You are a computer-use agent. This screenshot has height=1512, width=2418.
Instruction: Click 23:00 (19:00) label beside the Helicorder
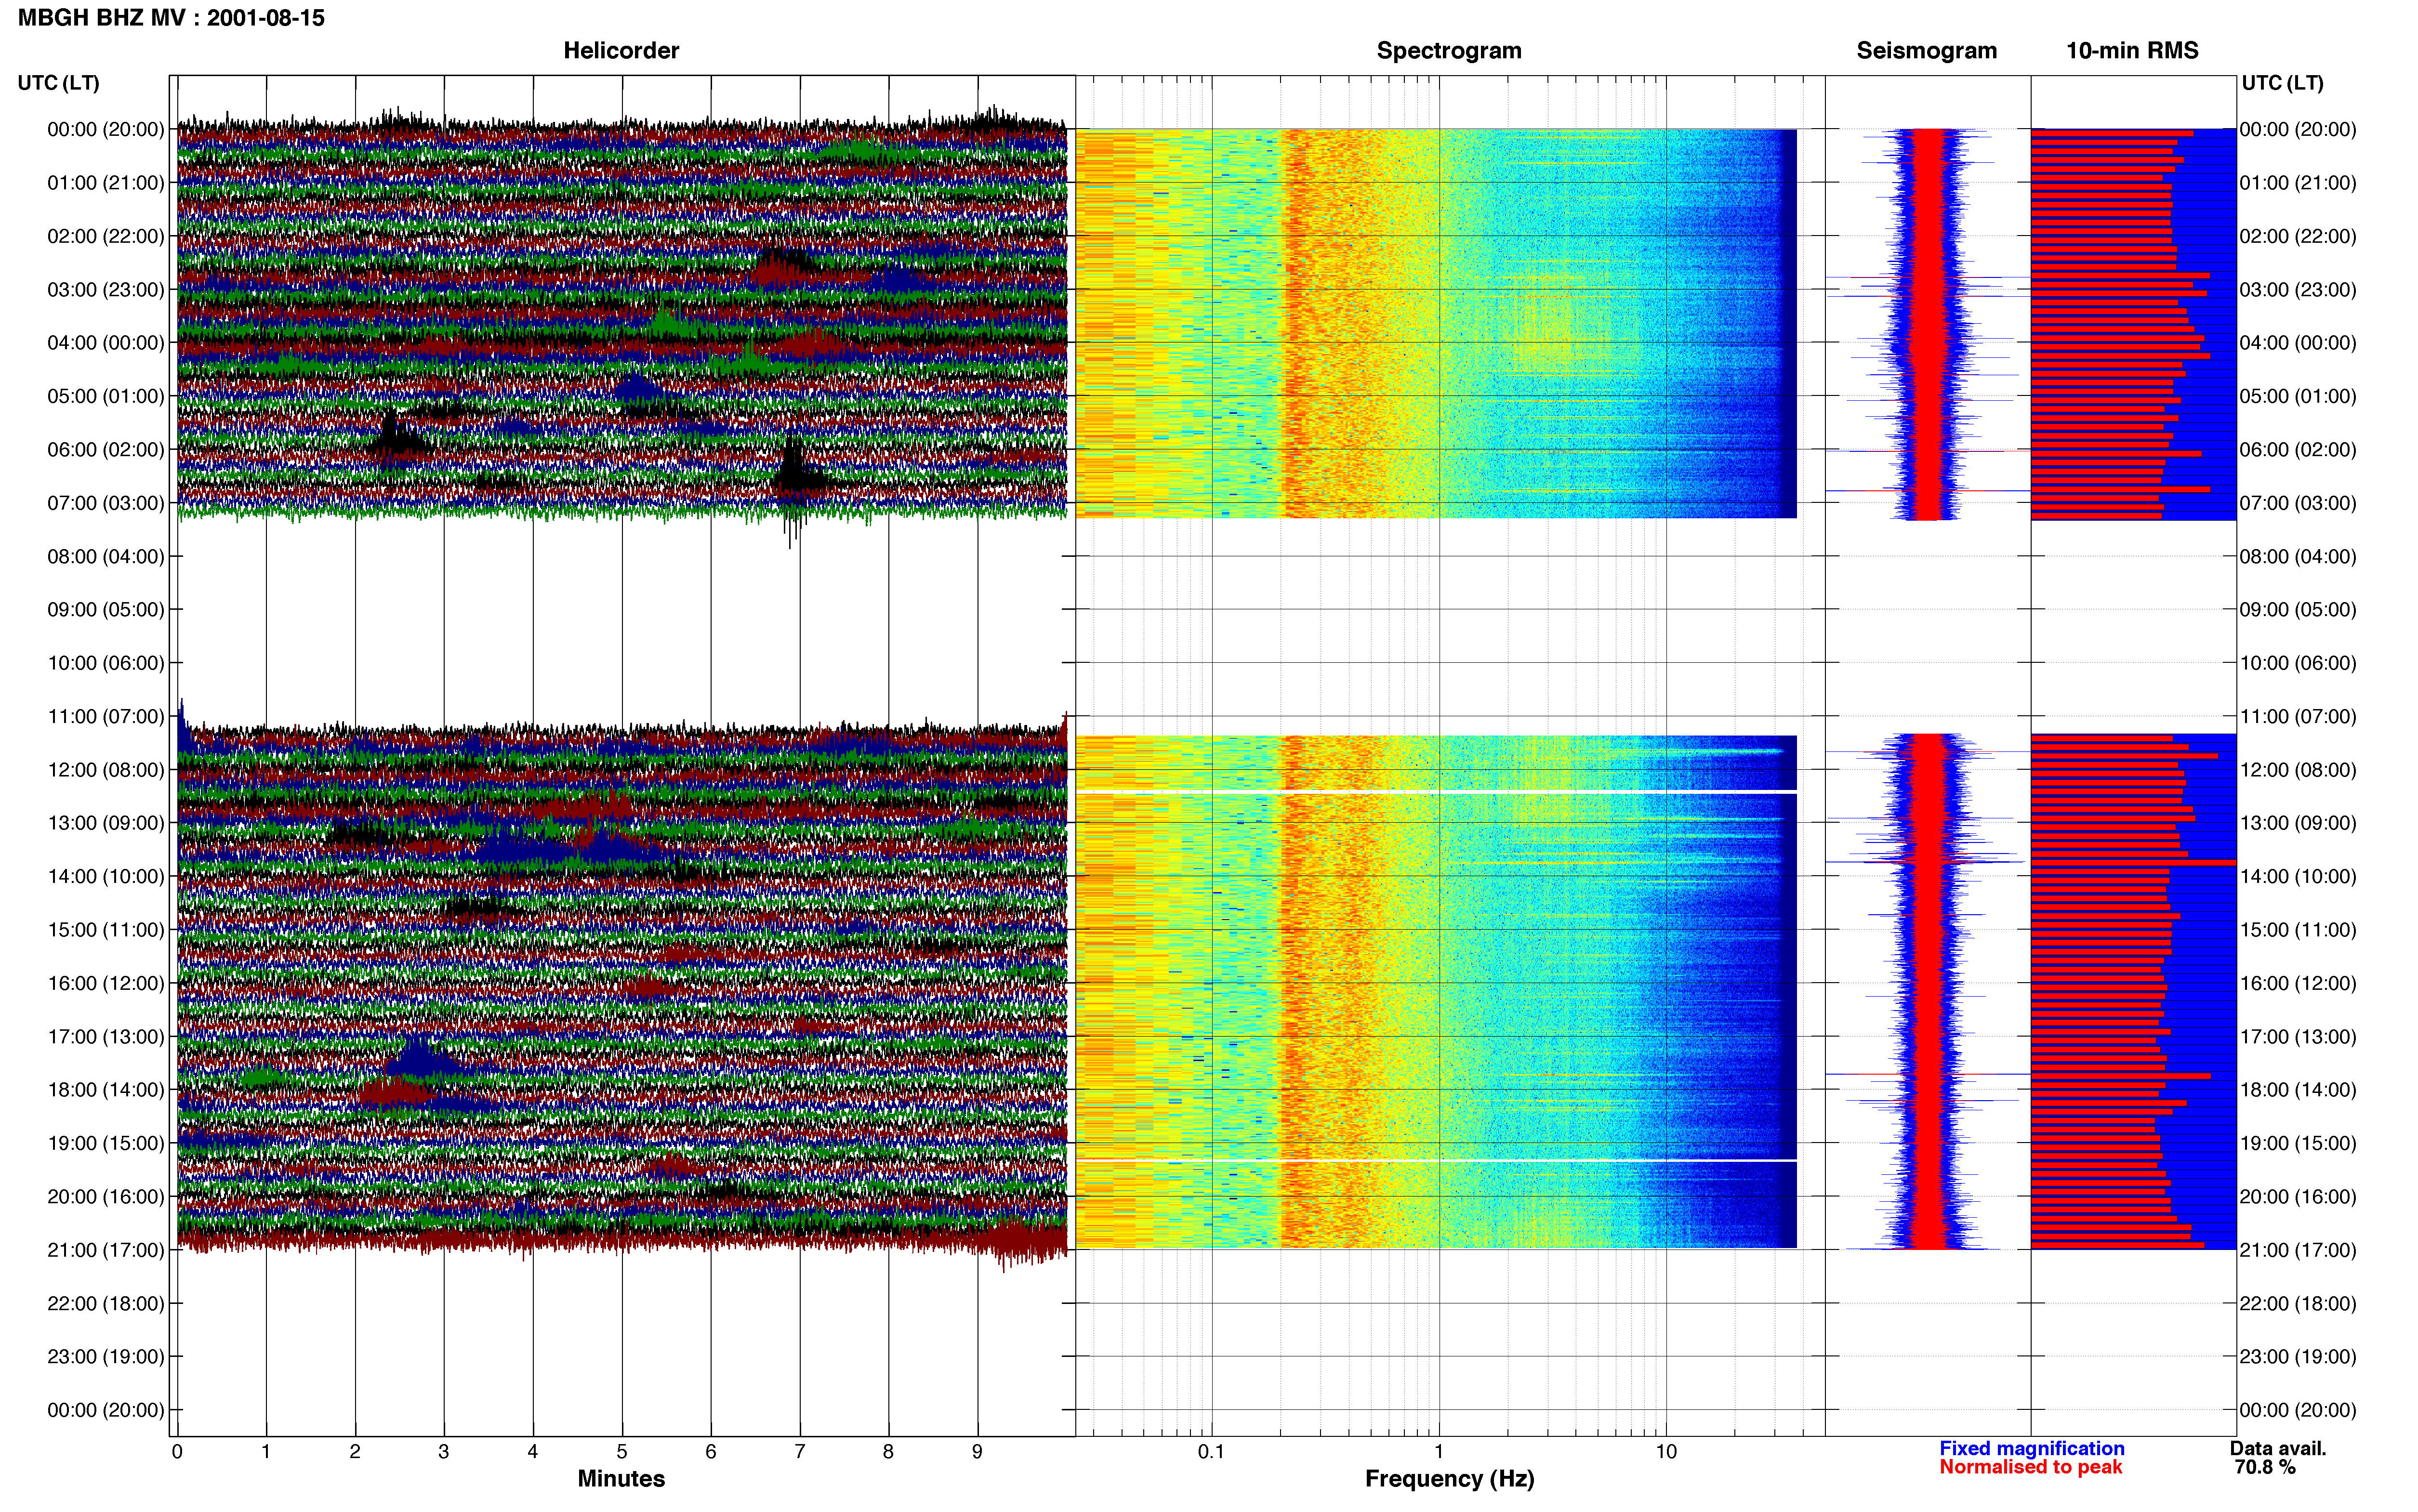(x=105, y=1357)
